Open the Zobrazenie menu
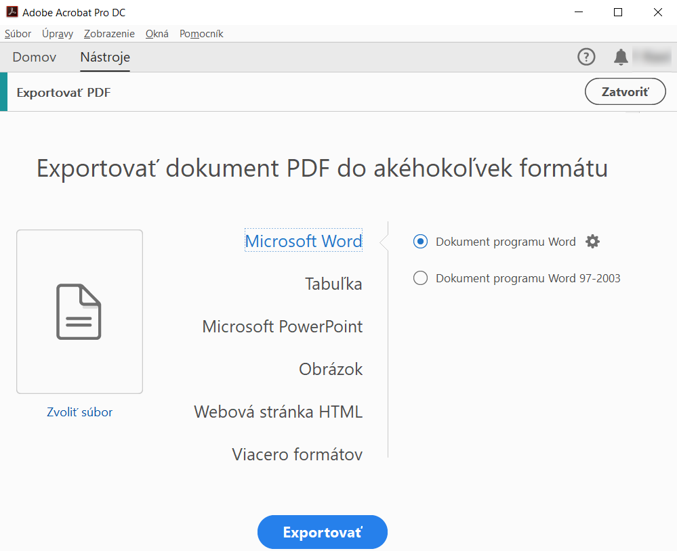 pyautogui.click(x=109, y=33)
